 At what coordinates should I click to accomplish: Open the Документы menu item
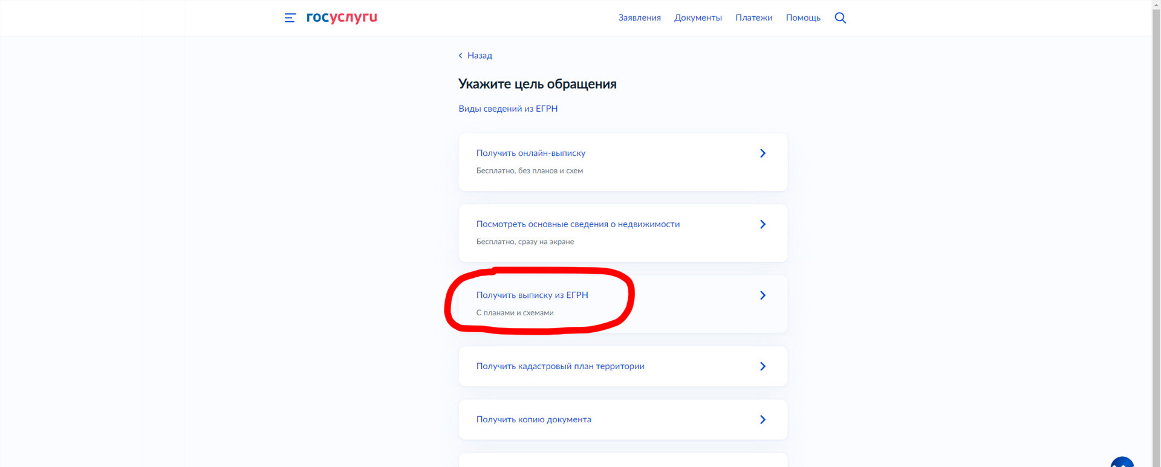pos(698,18)
